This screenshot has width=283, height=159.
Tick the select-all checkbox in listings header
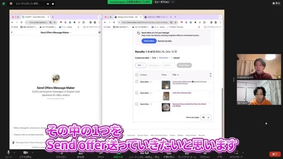[x=137, y=75]
